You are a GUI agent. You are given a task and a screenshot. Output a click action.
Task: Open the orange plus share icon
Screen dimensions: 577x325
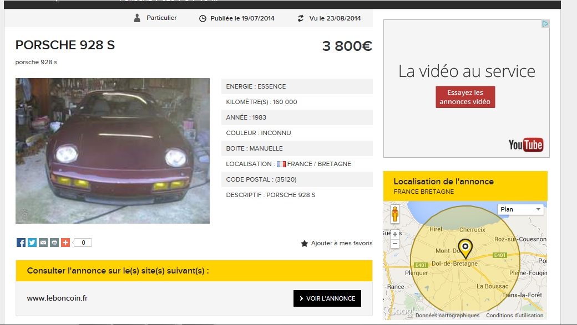[x=65, y=243]
